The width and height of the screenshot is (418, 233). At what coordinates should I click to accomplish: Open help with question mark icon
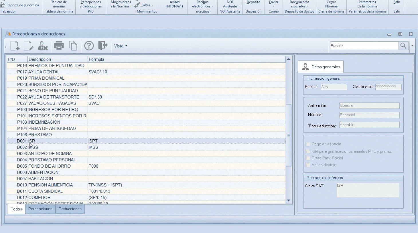pyautogui.click(x=89, y=46)
